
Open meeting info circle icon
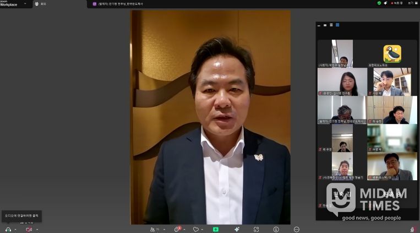(276, 230)
